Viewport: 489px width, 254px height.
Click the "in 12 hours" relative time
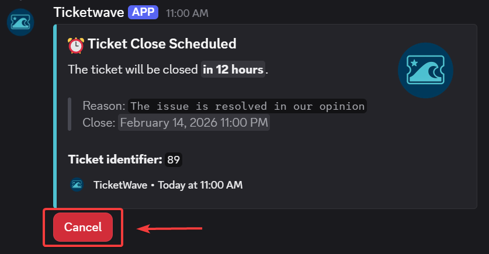(x=233, y=69)
